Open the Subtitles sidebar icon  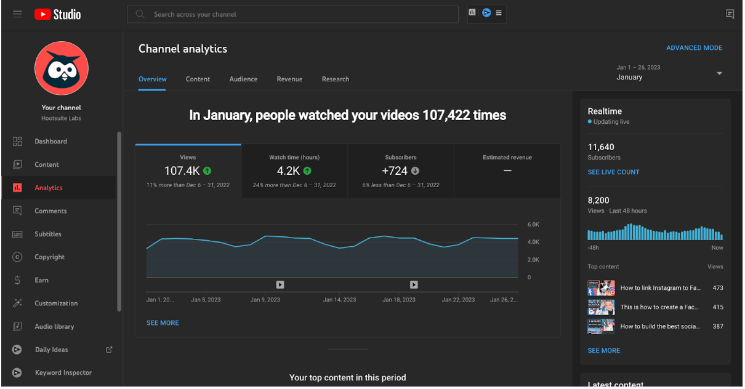17,235
